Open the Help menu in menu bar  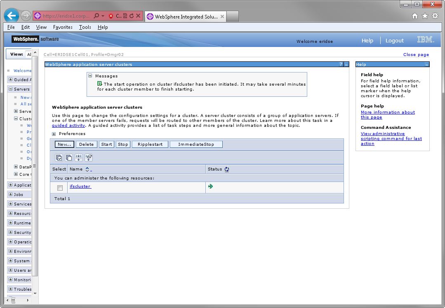[x=103, y=27]
